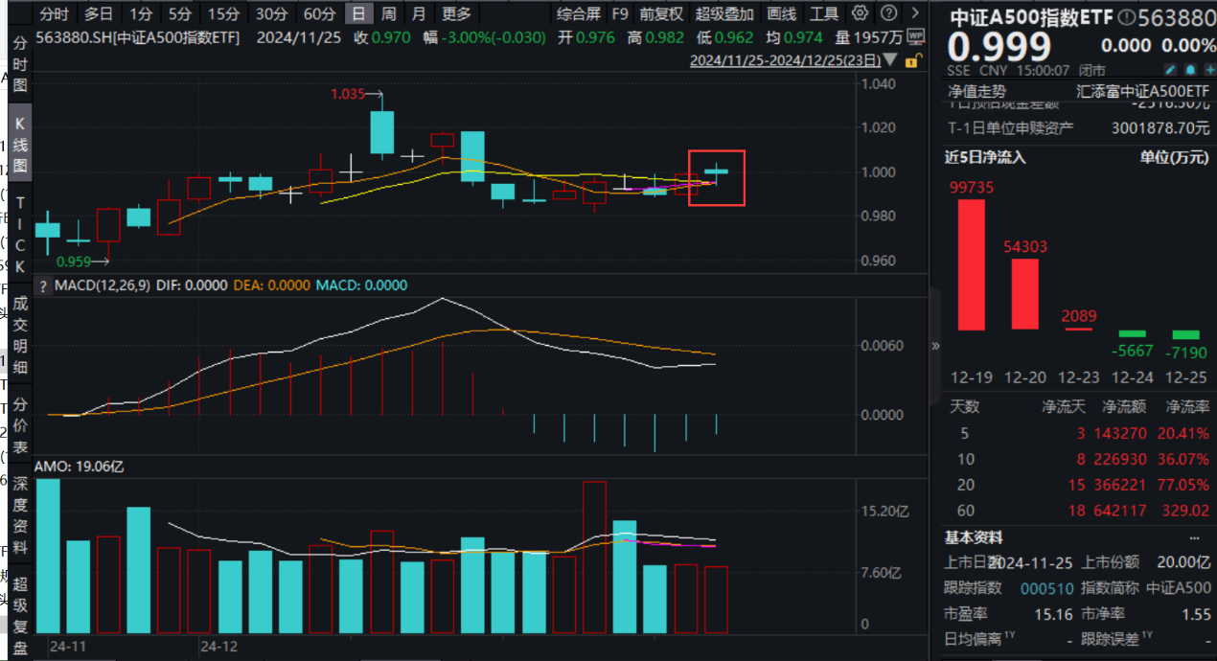Toggle the date range lock icon
1217x661 pixels.
point(911,60)
